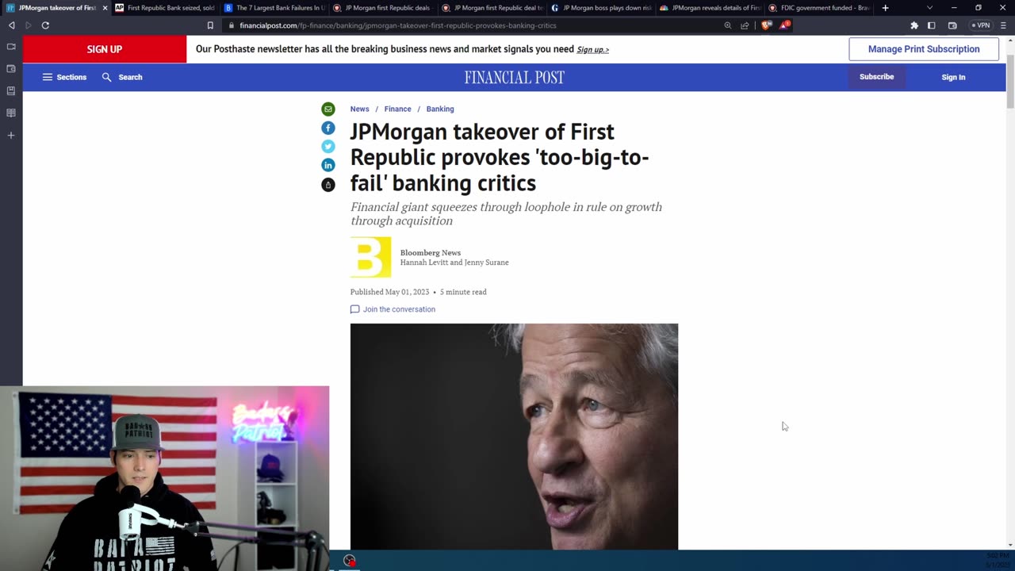Click 'Published May 01, 2023' date text

[389, 292]
